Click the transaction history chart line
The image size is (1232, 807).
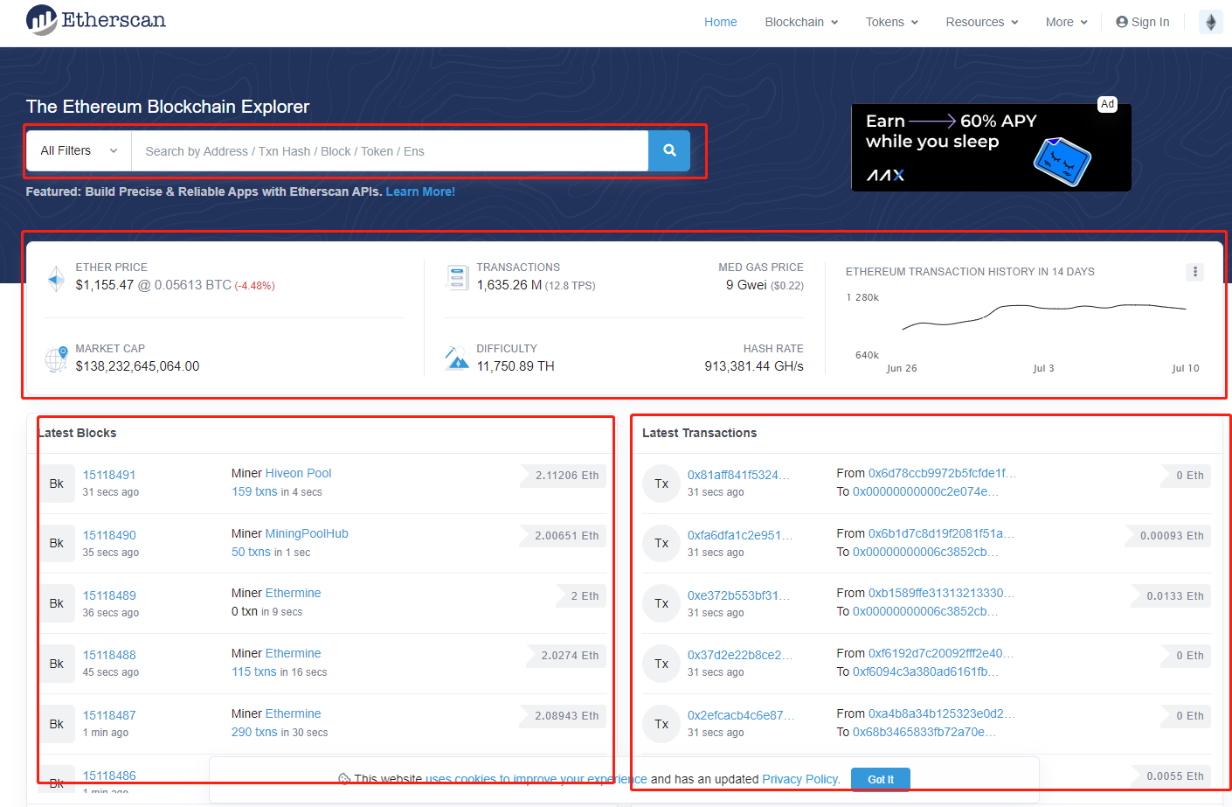coord(1044,315)
